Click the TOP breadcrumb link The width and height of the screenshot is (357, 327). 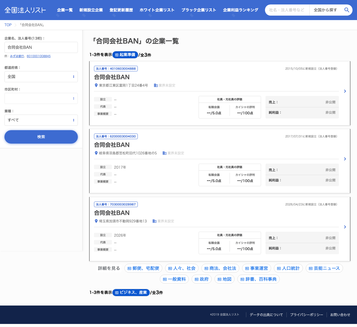8,25
